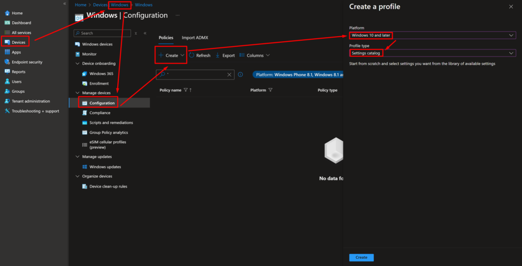Screen dimensions: 522x266
Task: Clear the policy search box with X
Action: click(229, 74)
